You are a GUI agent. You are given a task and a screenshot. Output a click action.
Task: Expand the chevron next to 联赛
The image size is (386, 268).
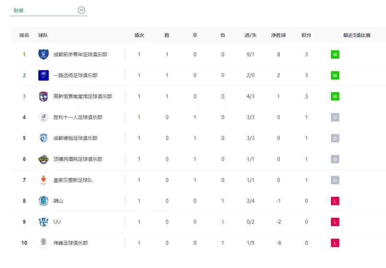[81, 10]
